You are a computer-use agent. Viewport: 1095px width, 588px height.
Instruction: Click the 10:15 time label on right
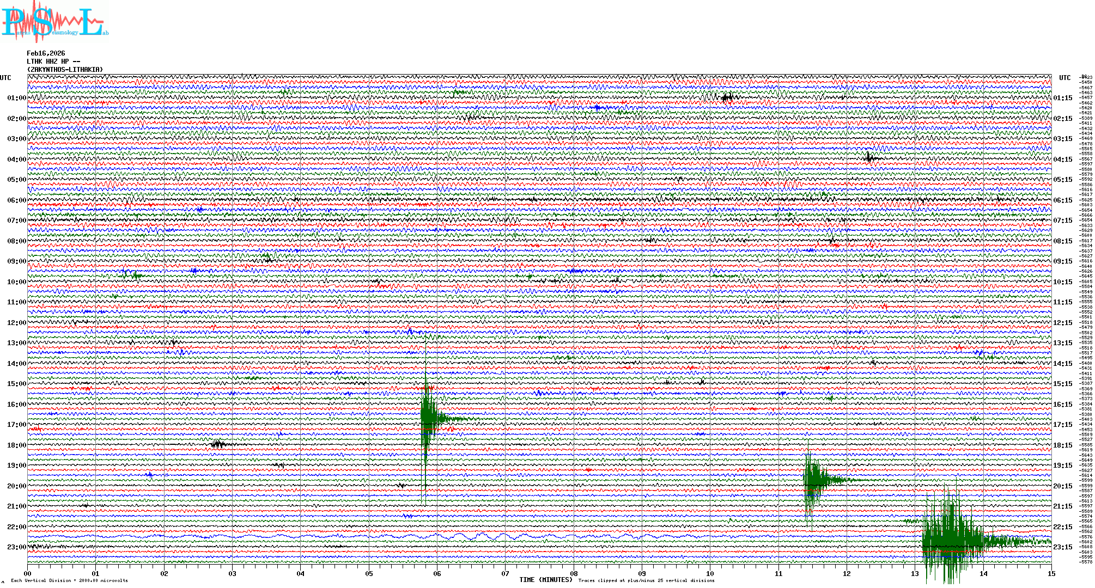pyautogui.click(x=1062, y=282)
